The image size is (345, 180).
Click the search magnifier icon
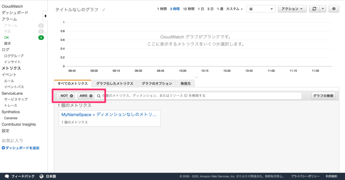[99, 96]
